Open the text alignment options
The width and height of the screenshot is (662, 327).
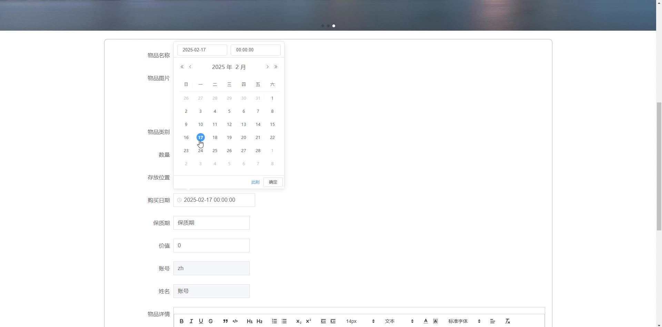coord(493,321)
